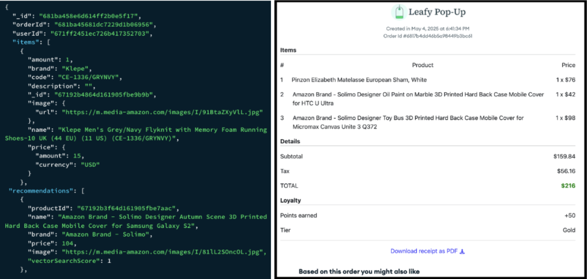Click the Loyalty section heading

pyautogui.click(x=290, y=200)
